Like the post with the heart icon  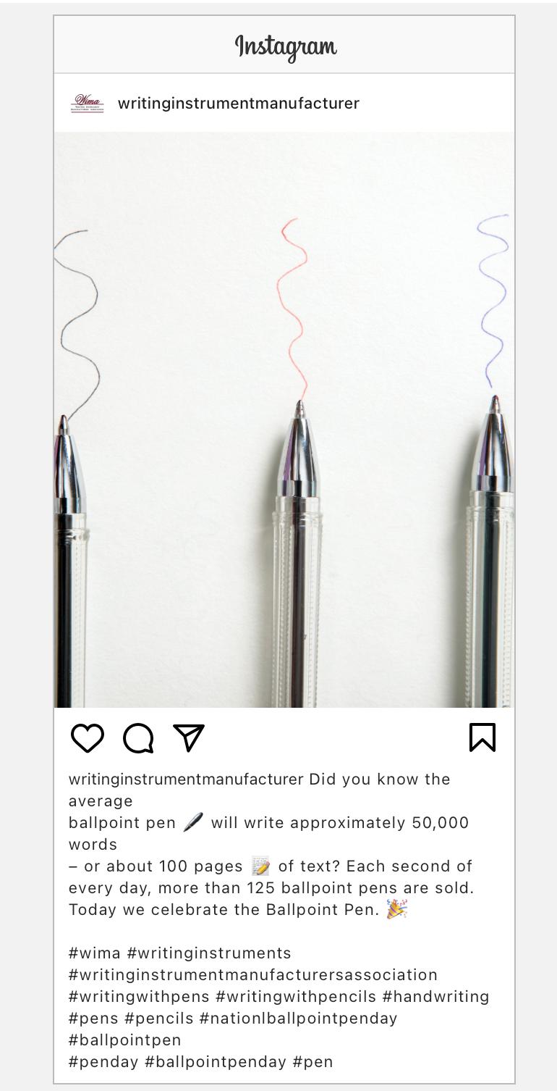(88, 737)
